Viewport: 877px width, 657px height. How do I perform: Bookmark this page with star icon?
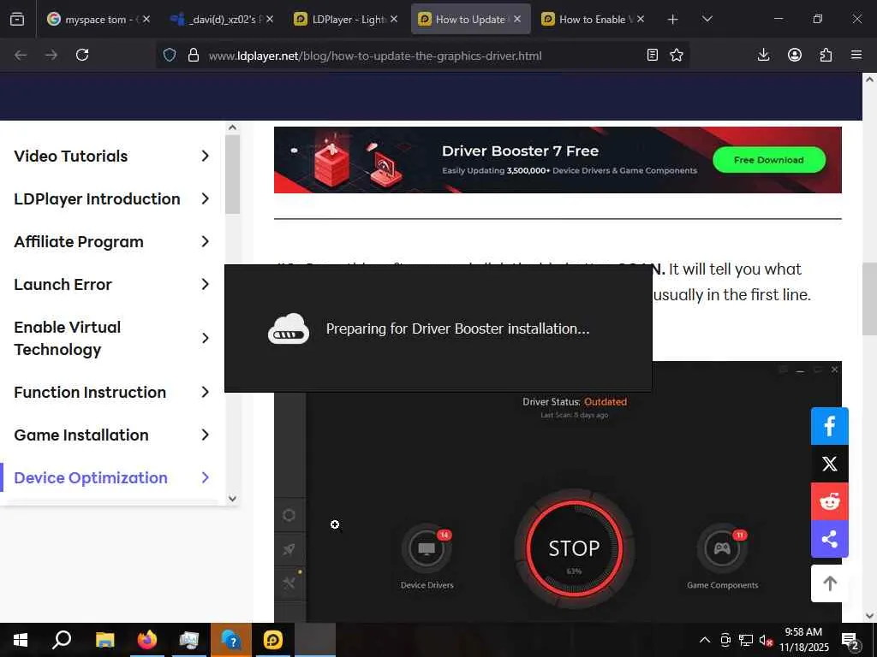(x=677, y=55)
